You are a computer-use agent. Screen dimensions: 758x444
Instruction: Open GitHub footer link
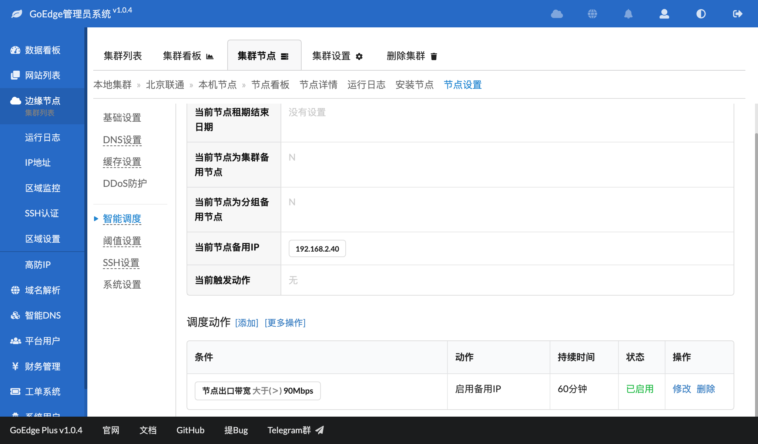click(x=190, y=430)
